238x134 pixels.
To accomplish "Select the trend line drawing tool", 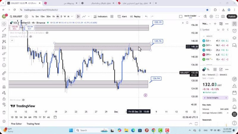I will (x=4, y=30).
